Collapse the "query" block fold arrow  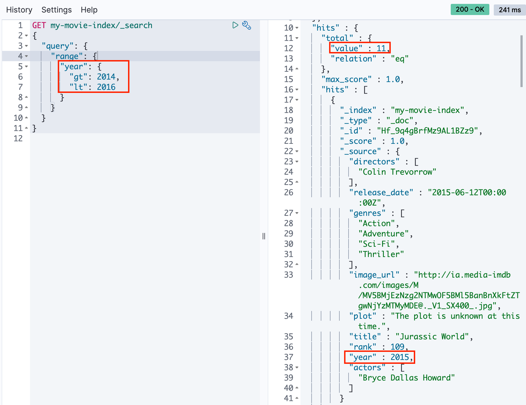tap(26, 46)
